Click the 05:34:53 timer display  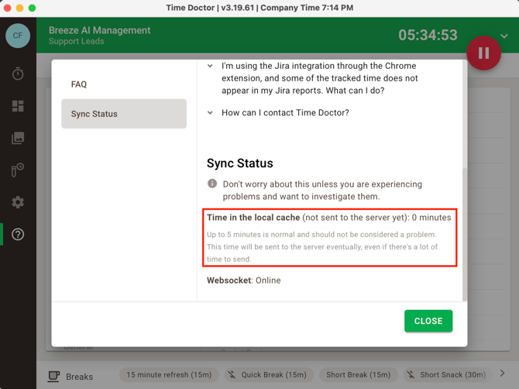tap(428, 35)
